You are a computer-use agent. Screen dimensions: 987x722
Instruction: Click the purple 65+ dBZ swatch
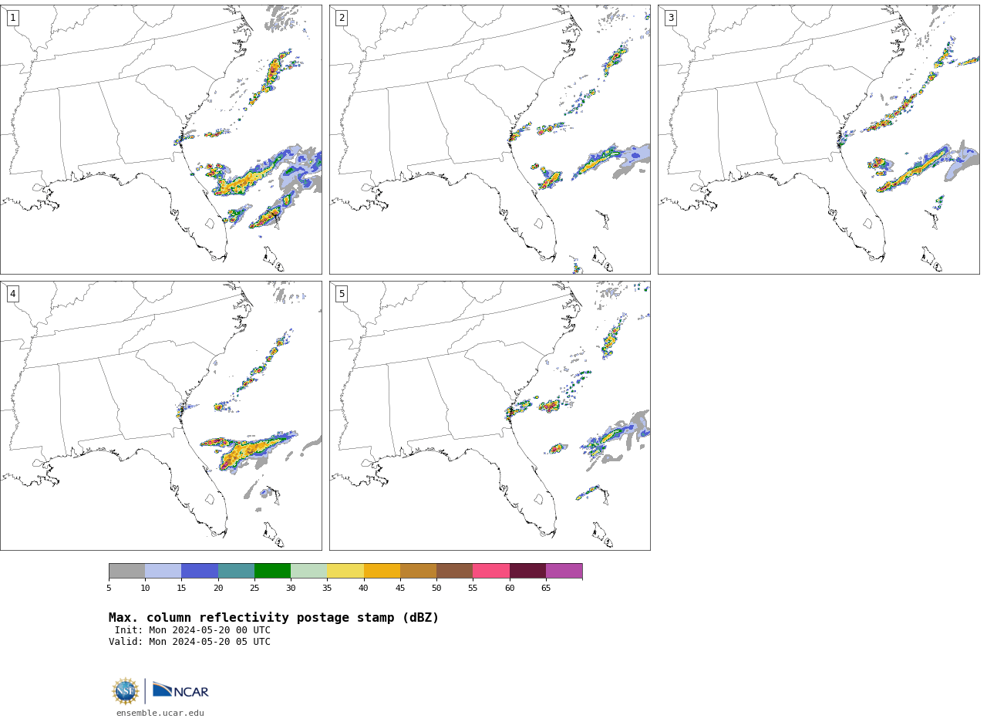tap(564, 571)
